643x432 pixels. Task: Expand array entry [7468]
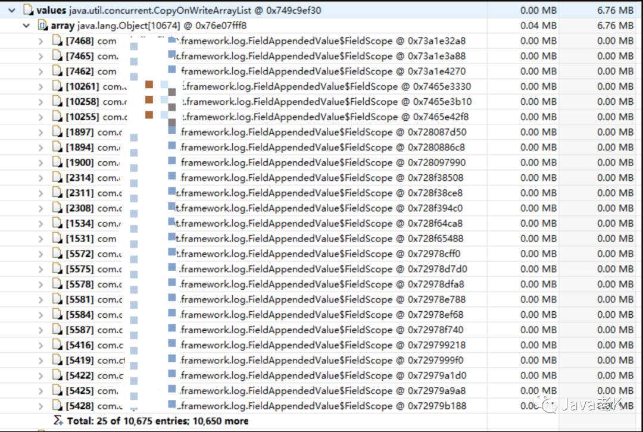(x=40, y=41)
